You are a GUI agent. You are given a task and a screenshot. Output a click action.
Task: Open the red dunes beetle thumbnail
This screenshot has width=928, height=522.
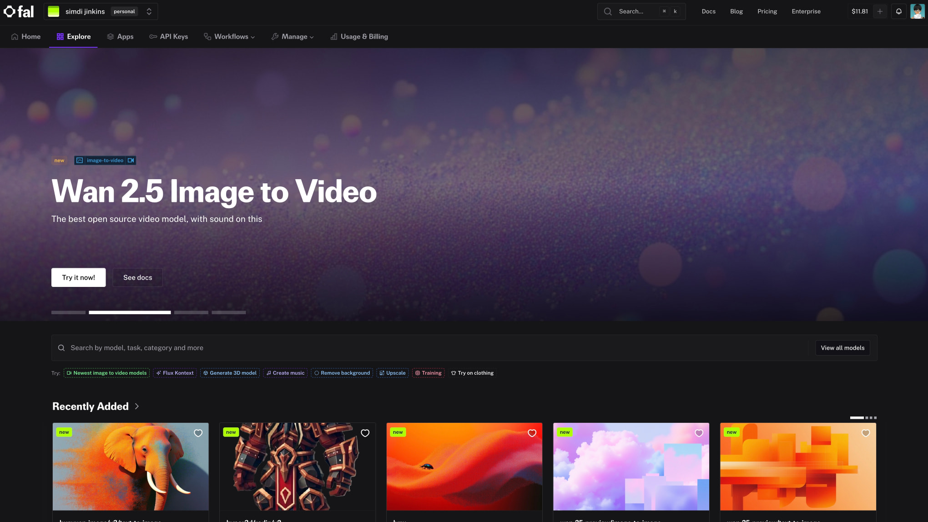[x=464, y=467]
